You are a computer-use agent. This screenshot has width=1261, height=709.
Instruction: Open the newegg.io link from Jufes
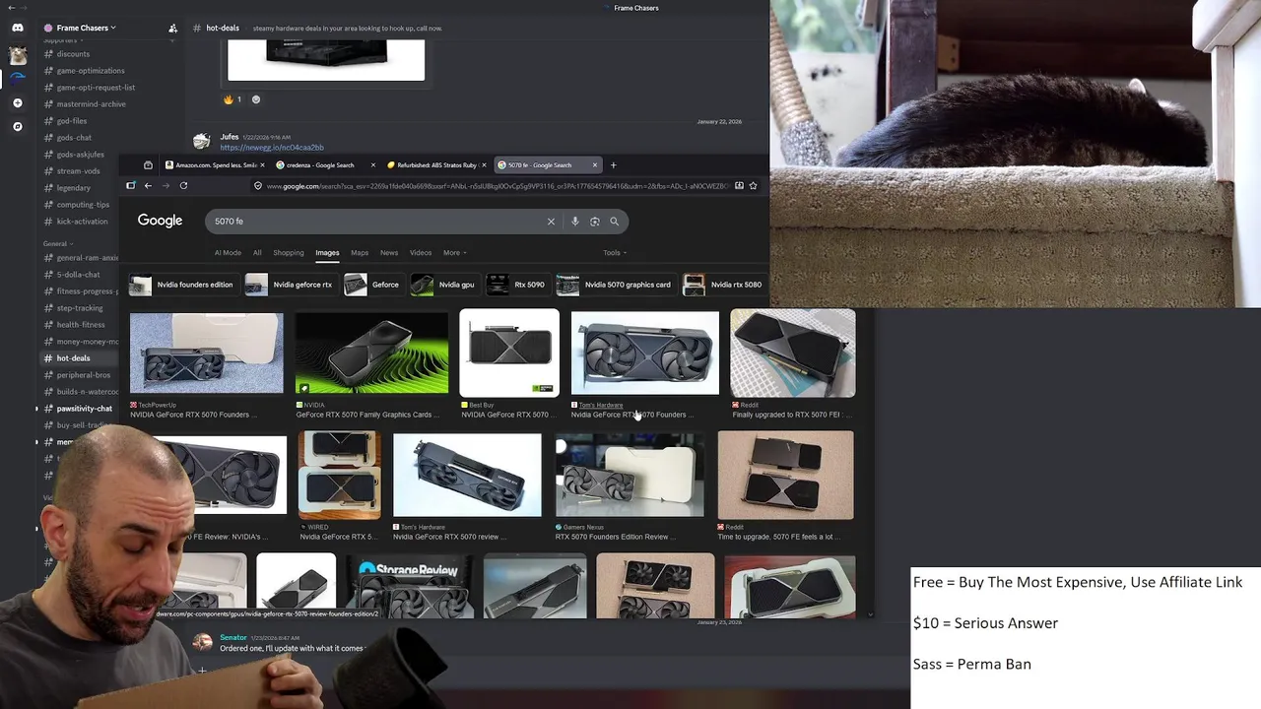(x=272, y=148)
